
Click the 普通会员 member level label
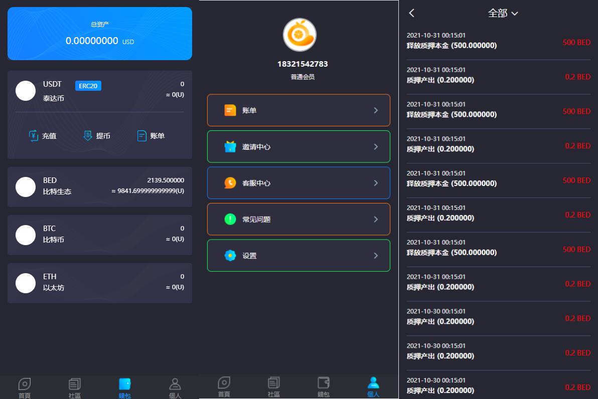(x=303, y=77)
